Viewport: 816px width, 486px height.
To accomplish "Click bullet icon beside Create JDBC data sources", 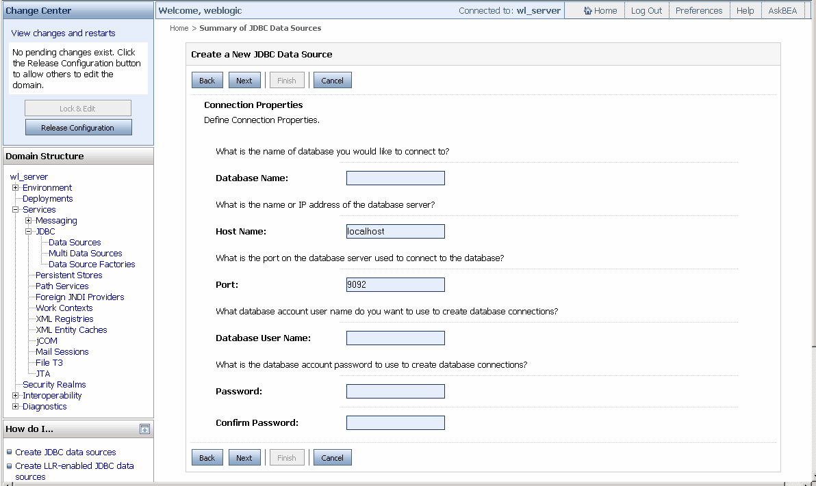I will pos(10,453).
